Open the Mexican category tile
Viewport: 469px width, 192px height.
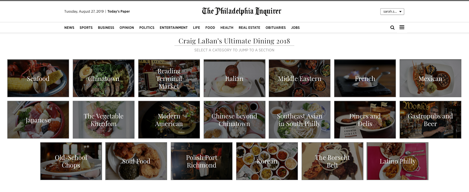click(x=430, y=78)
